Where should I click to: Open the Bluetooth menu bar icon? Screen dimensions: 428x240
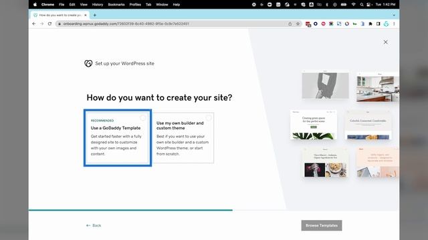point(327,5)
